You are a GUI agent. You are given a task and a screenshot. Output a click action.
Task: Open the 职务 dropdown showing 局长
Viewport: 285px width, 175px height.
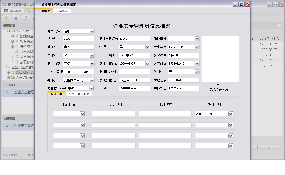coord(196,72)
